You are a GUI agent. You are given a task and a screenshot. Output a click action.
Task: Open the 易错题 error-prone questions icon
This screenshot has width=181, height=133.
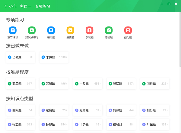pos(70,30)
